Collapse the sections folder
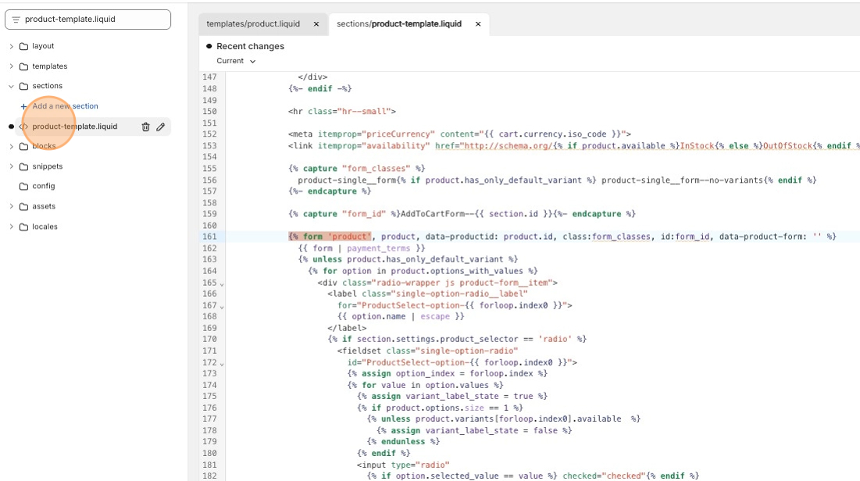The width and height of the screenshot is (860, 481). [x=11, y=87]
